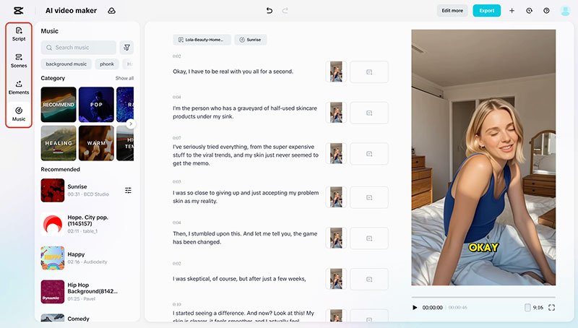
Task: Open the help question mark icon
Action: tap(546, 11)
